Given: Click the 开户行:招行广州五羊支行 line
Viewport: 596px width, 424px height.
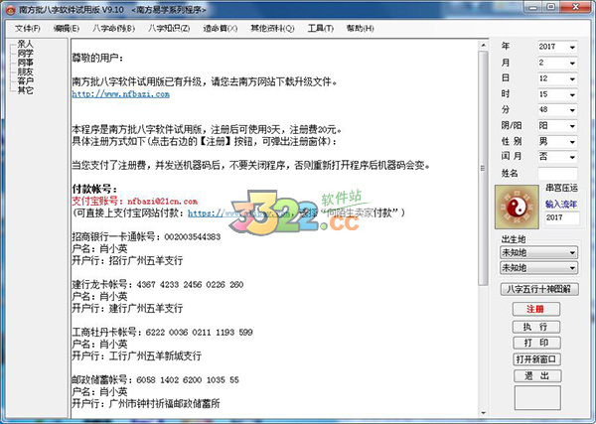Looking at the screenshot, I should tap(127, 260).
